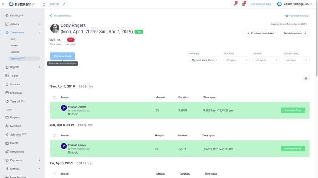The image size is (318, 178).
Task: Open the Dashboard sidebar icon
Action: 7,15
